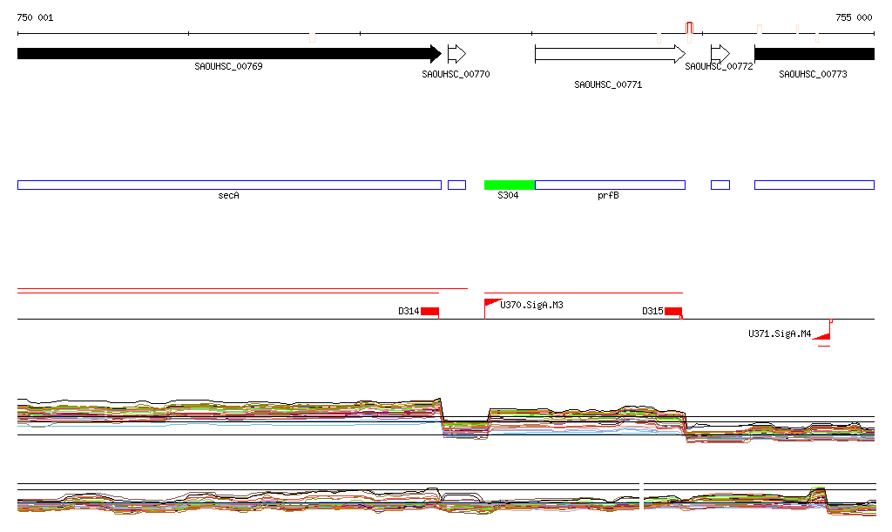Viewport: 892px width, 532px height.
Task: Click the small blue box under SAOUHSC_00770
Action: pos(456,185)
